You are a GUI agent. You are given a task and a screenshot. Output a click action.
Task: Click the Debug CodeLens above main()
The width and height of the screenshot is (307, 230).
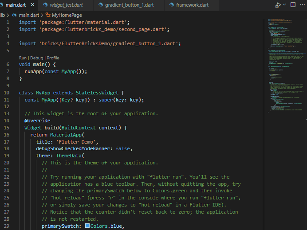click(x=37, y=58)
